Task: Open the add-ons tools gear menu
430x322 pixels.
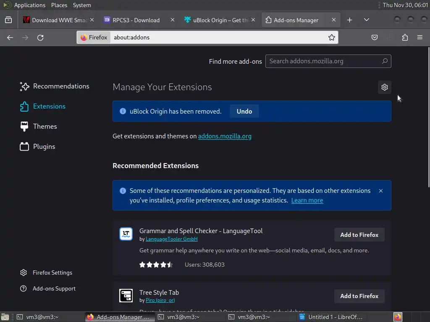Action: pyautogui.click(x=385, y=87)
